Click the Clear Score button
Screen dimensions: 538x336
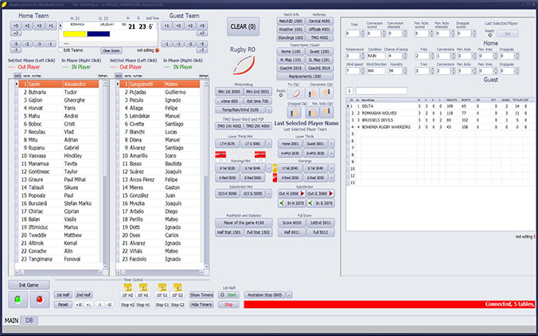click(111, 51)
